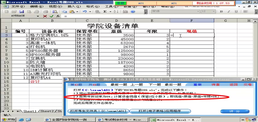Open the Paste options dropdown arrow
Image resolution: width=258 pixels, height=122 pixels.
click(x=77, y=12)
